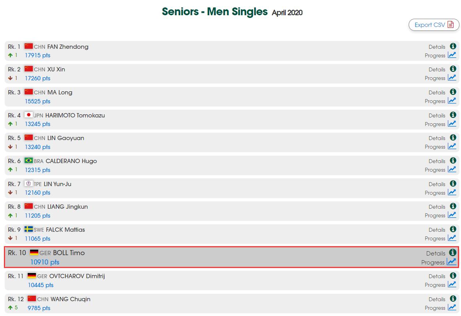
Task: Click the Brazil flag beside CALDERANO Hugo
Action: pos(28,160)
